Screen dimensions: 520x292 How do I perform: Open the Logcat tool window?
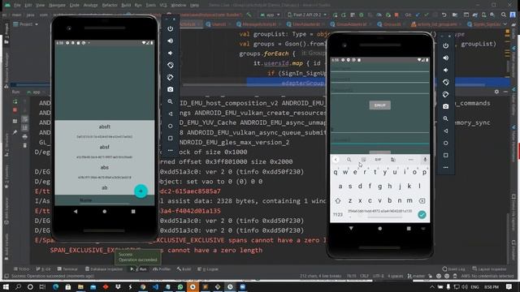(208, 269)
